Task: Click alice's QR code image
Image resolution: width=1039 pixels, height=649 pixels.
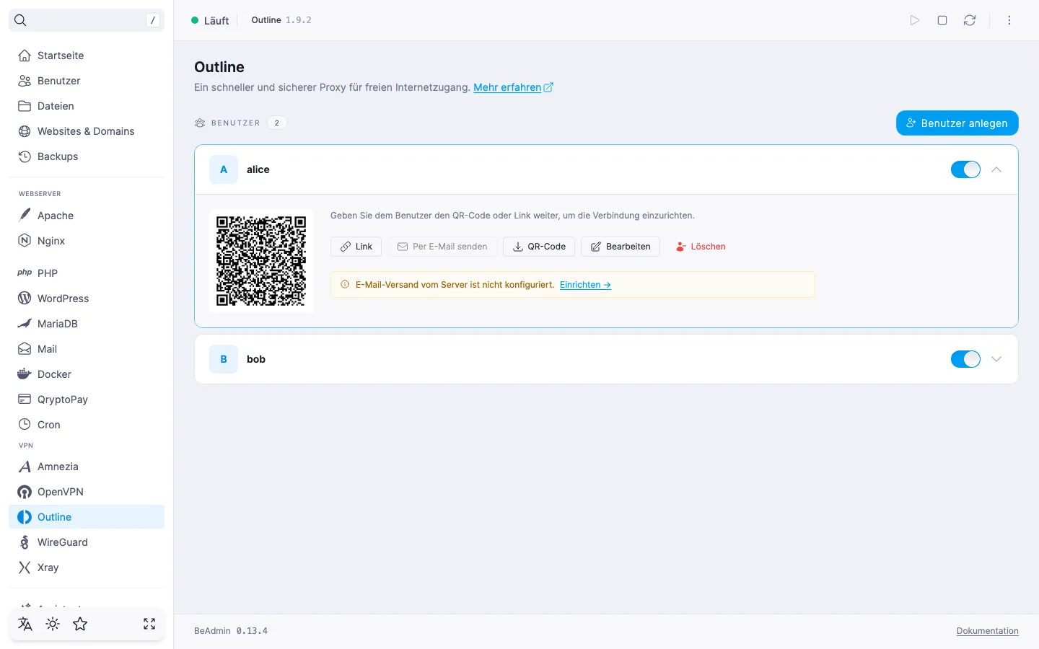Action: [261, 261]
